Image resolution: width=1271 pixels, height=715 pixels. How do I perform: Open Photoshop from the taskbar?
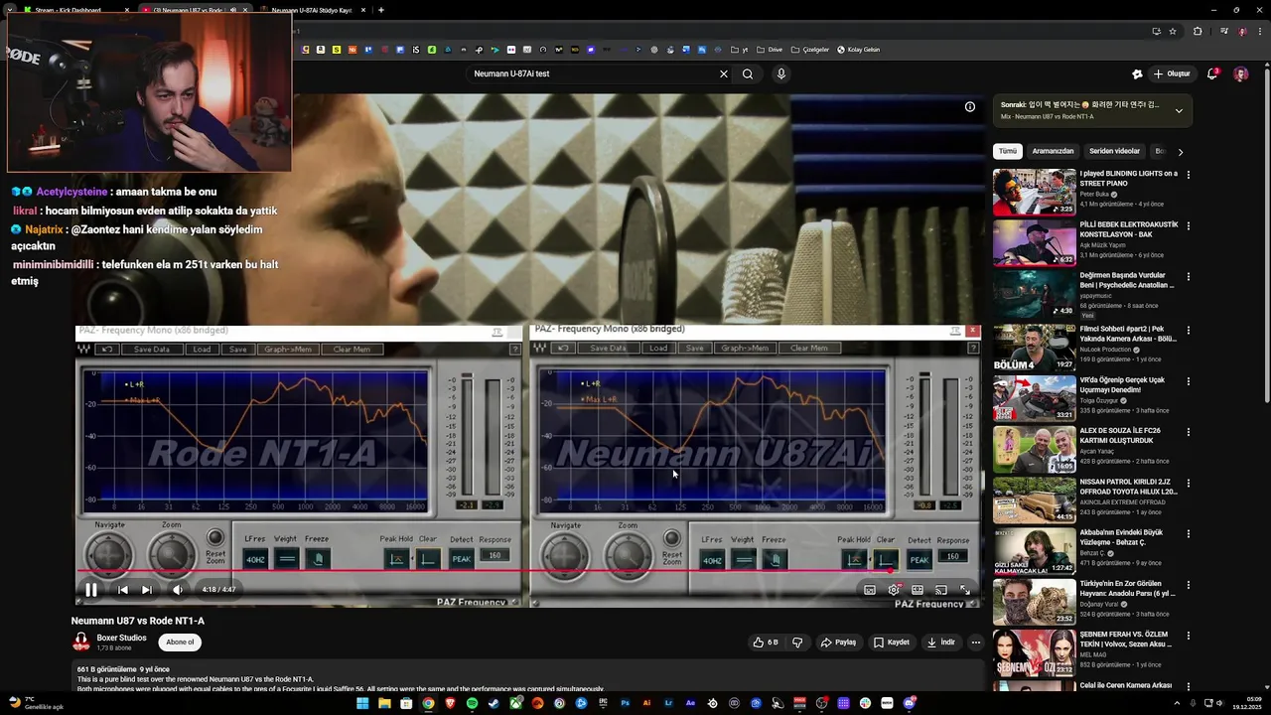pyautogui.click(x=625, y=703)
